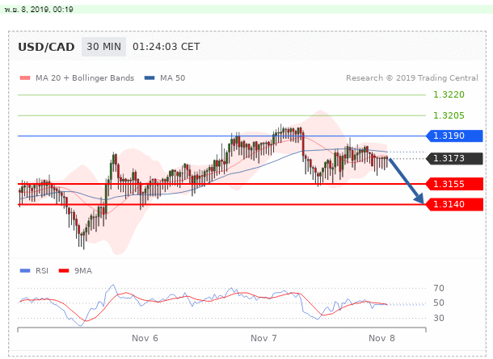Image resolution: width=493 pixels, height=359 pixels.
Task: Click the RSI 30 level label
Action: (439, 318)
